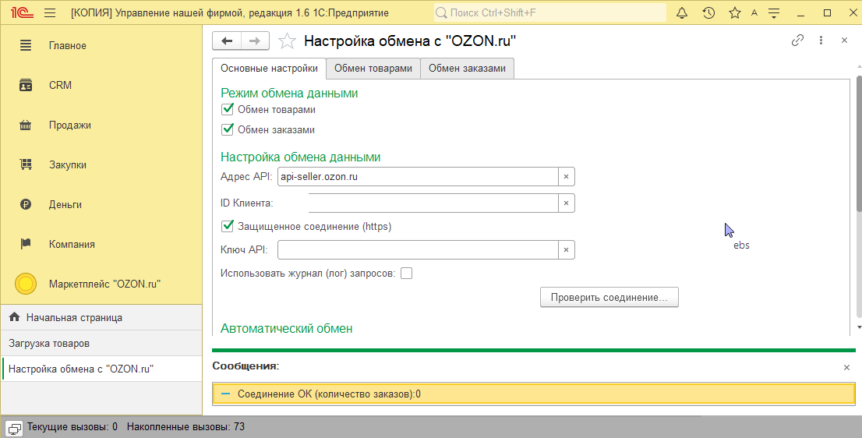
Task: Click the Главное list icon
Action: point(25,46)
